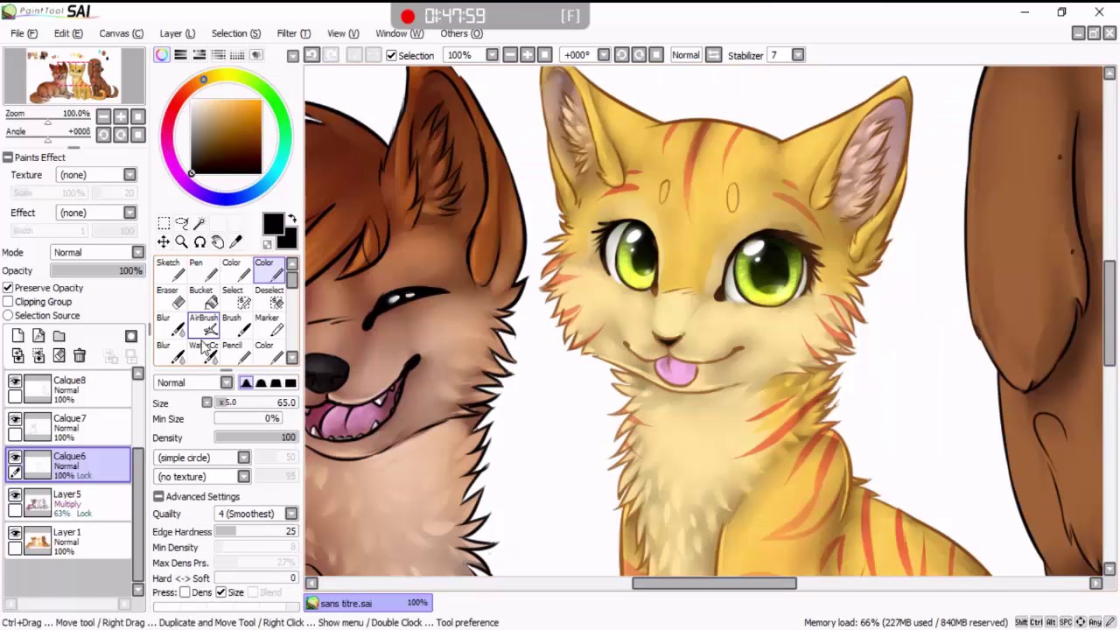Image resolution: width=1120 pixels, height=630 pixels.
Task: Open the Canvas menu
Action: coord(121,33)
